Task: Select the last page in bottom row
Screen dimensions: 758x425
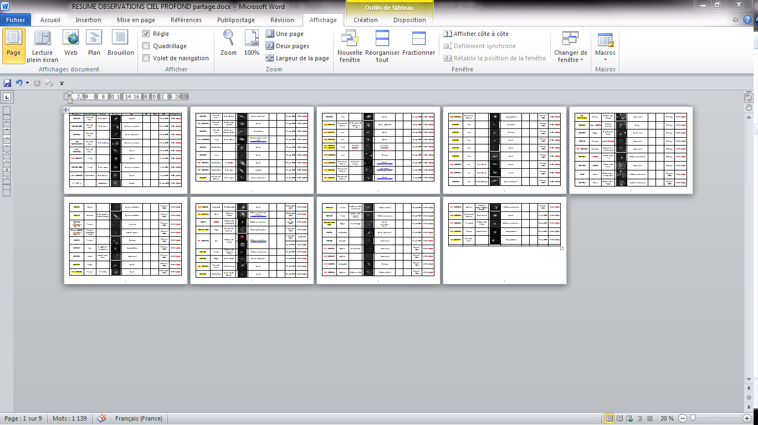Action: coord(505,240)
